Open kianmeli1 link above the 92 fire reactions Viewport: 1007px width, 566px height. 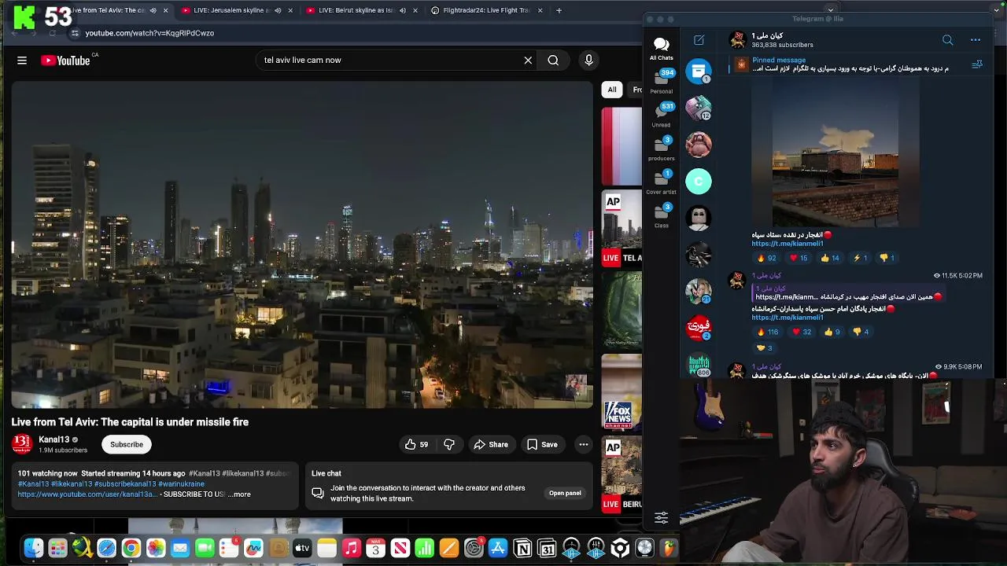788,244
